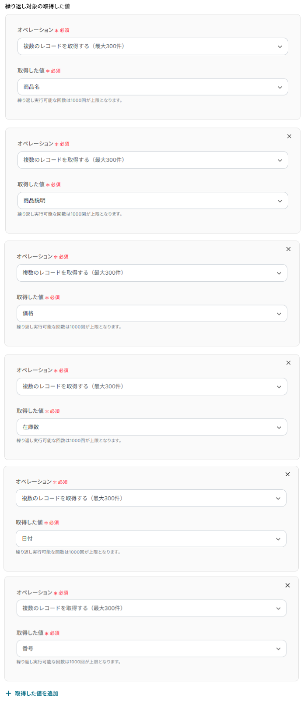304x701 pixels.
Task: Open operation dropdown above 日付
Action: (150, 498)
